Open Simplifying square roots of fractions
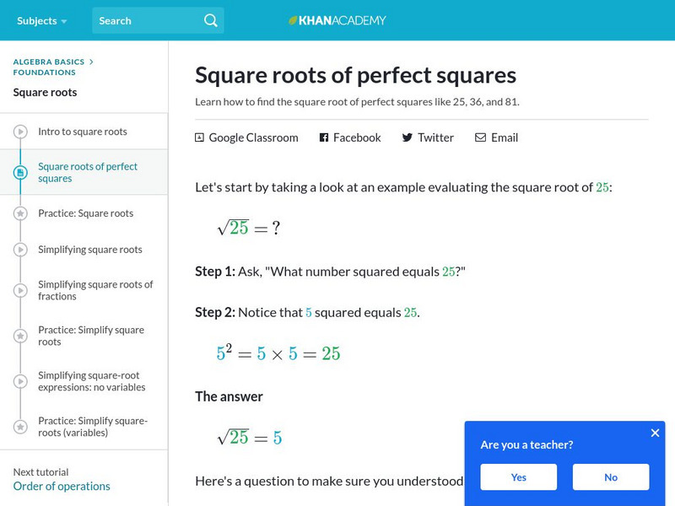The width and height of the screenshot is (675, 506). click(x=95, y=290)
